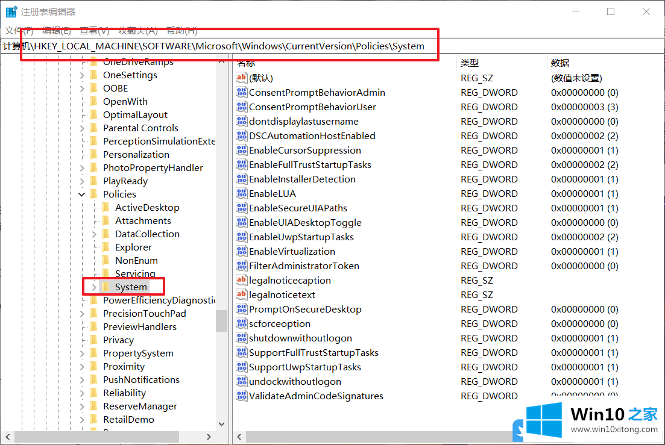Open the 查看(V) menu
Screen dimensions: 665x445
coord(94,31)
